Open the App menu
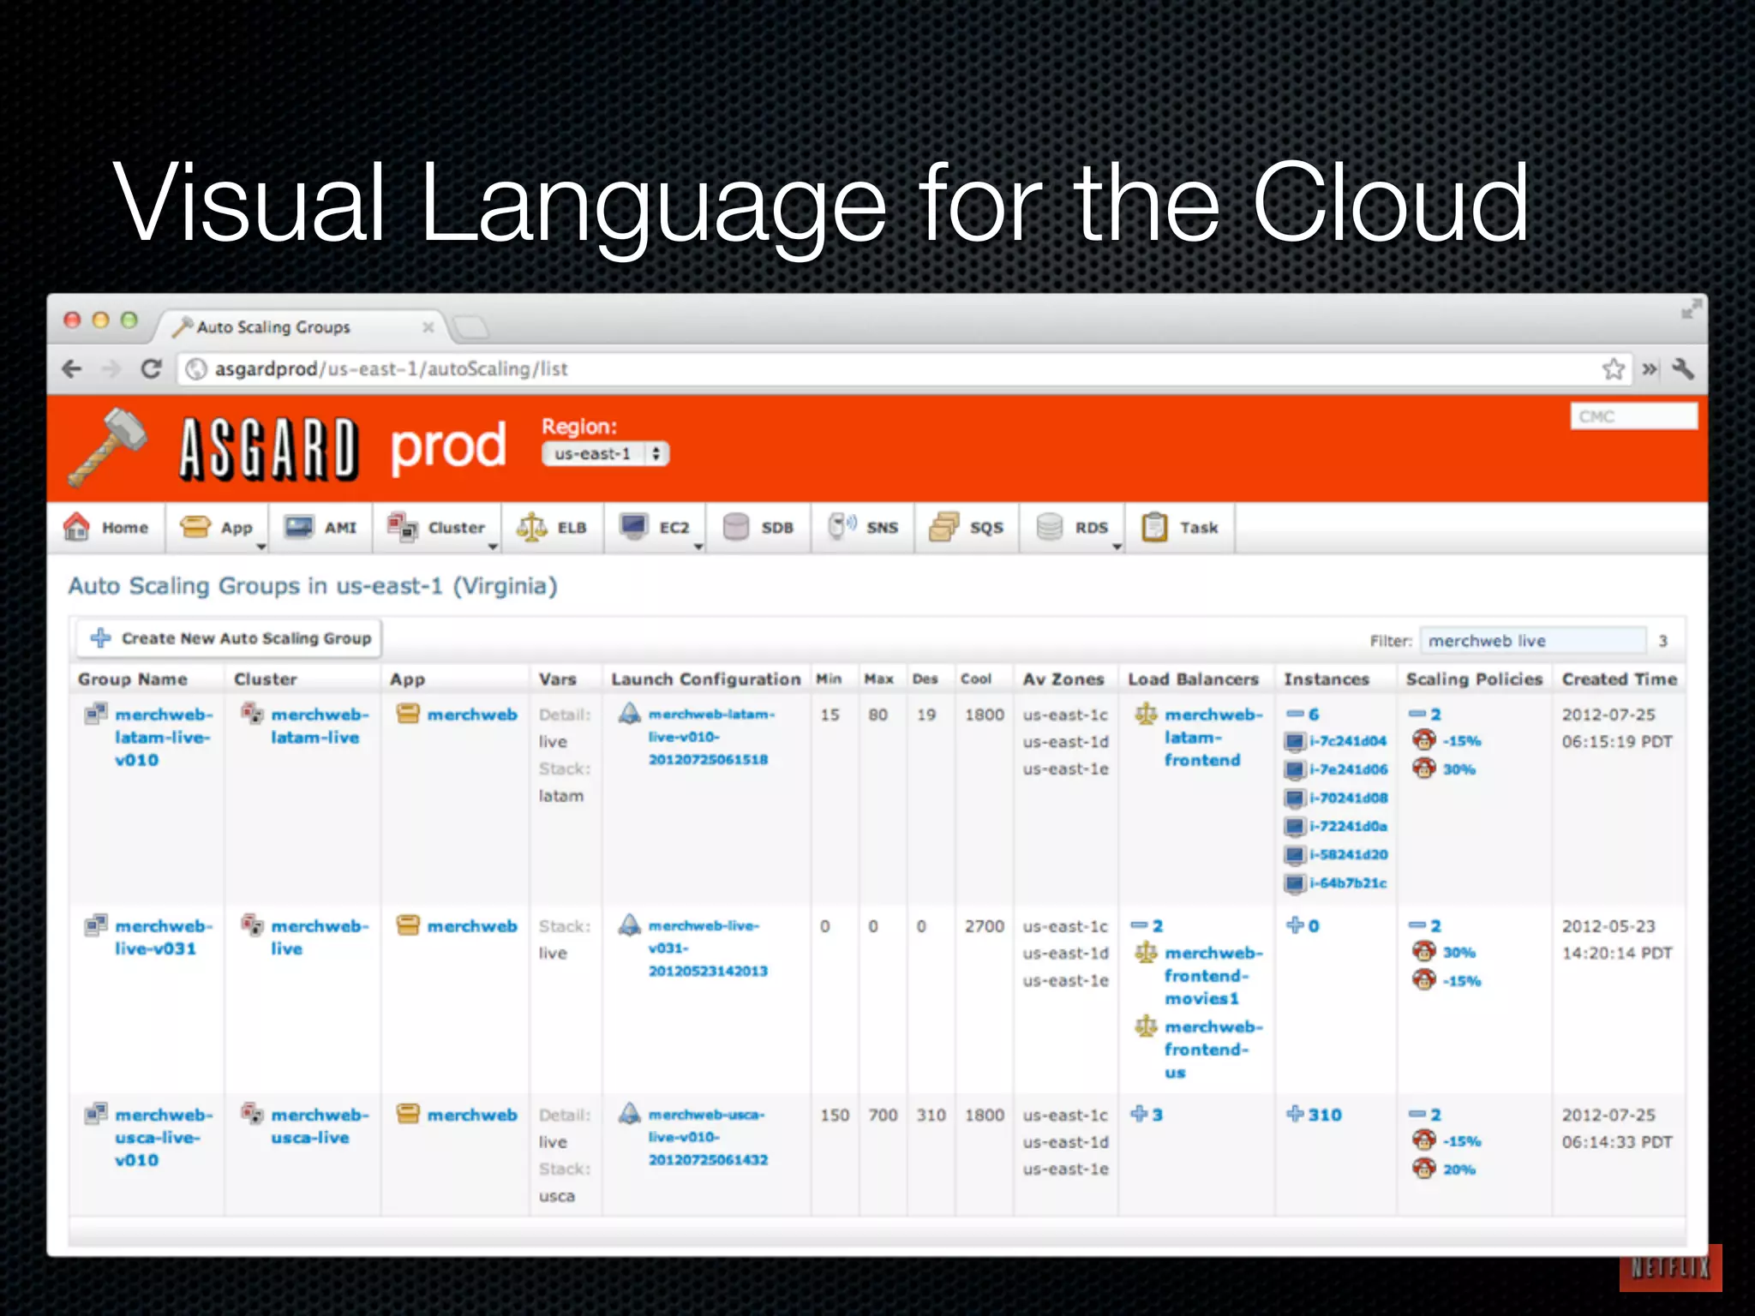This screenshot has height=1316, width=1755. (x=217, y=528)
